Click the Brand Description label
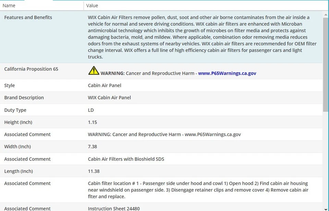Image resolution: width=329 pixels, height=211 pixels. pyautogui.click(x=24, y=98)
